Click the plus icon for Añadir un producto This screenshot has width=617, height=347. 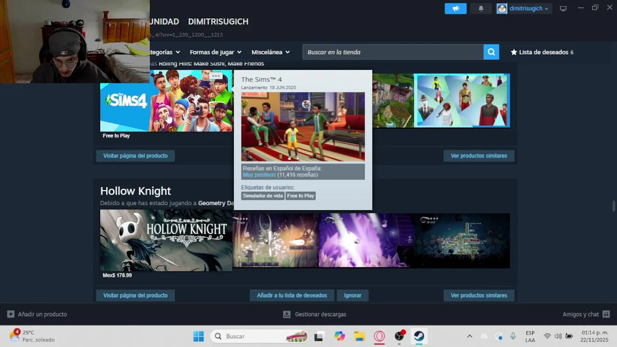[11, 314]
